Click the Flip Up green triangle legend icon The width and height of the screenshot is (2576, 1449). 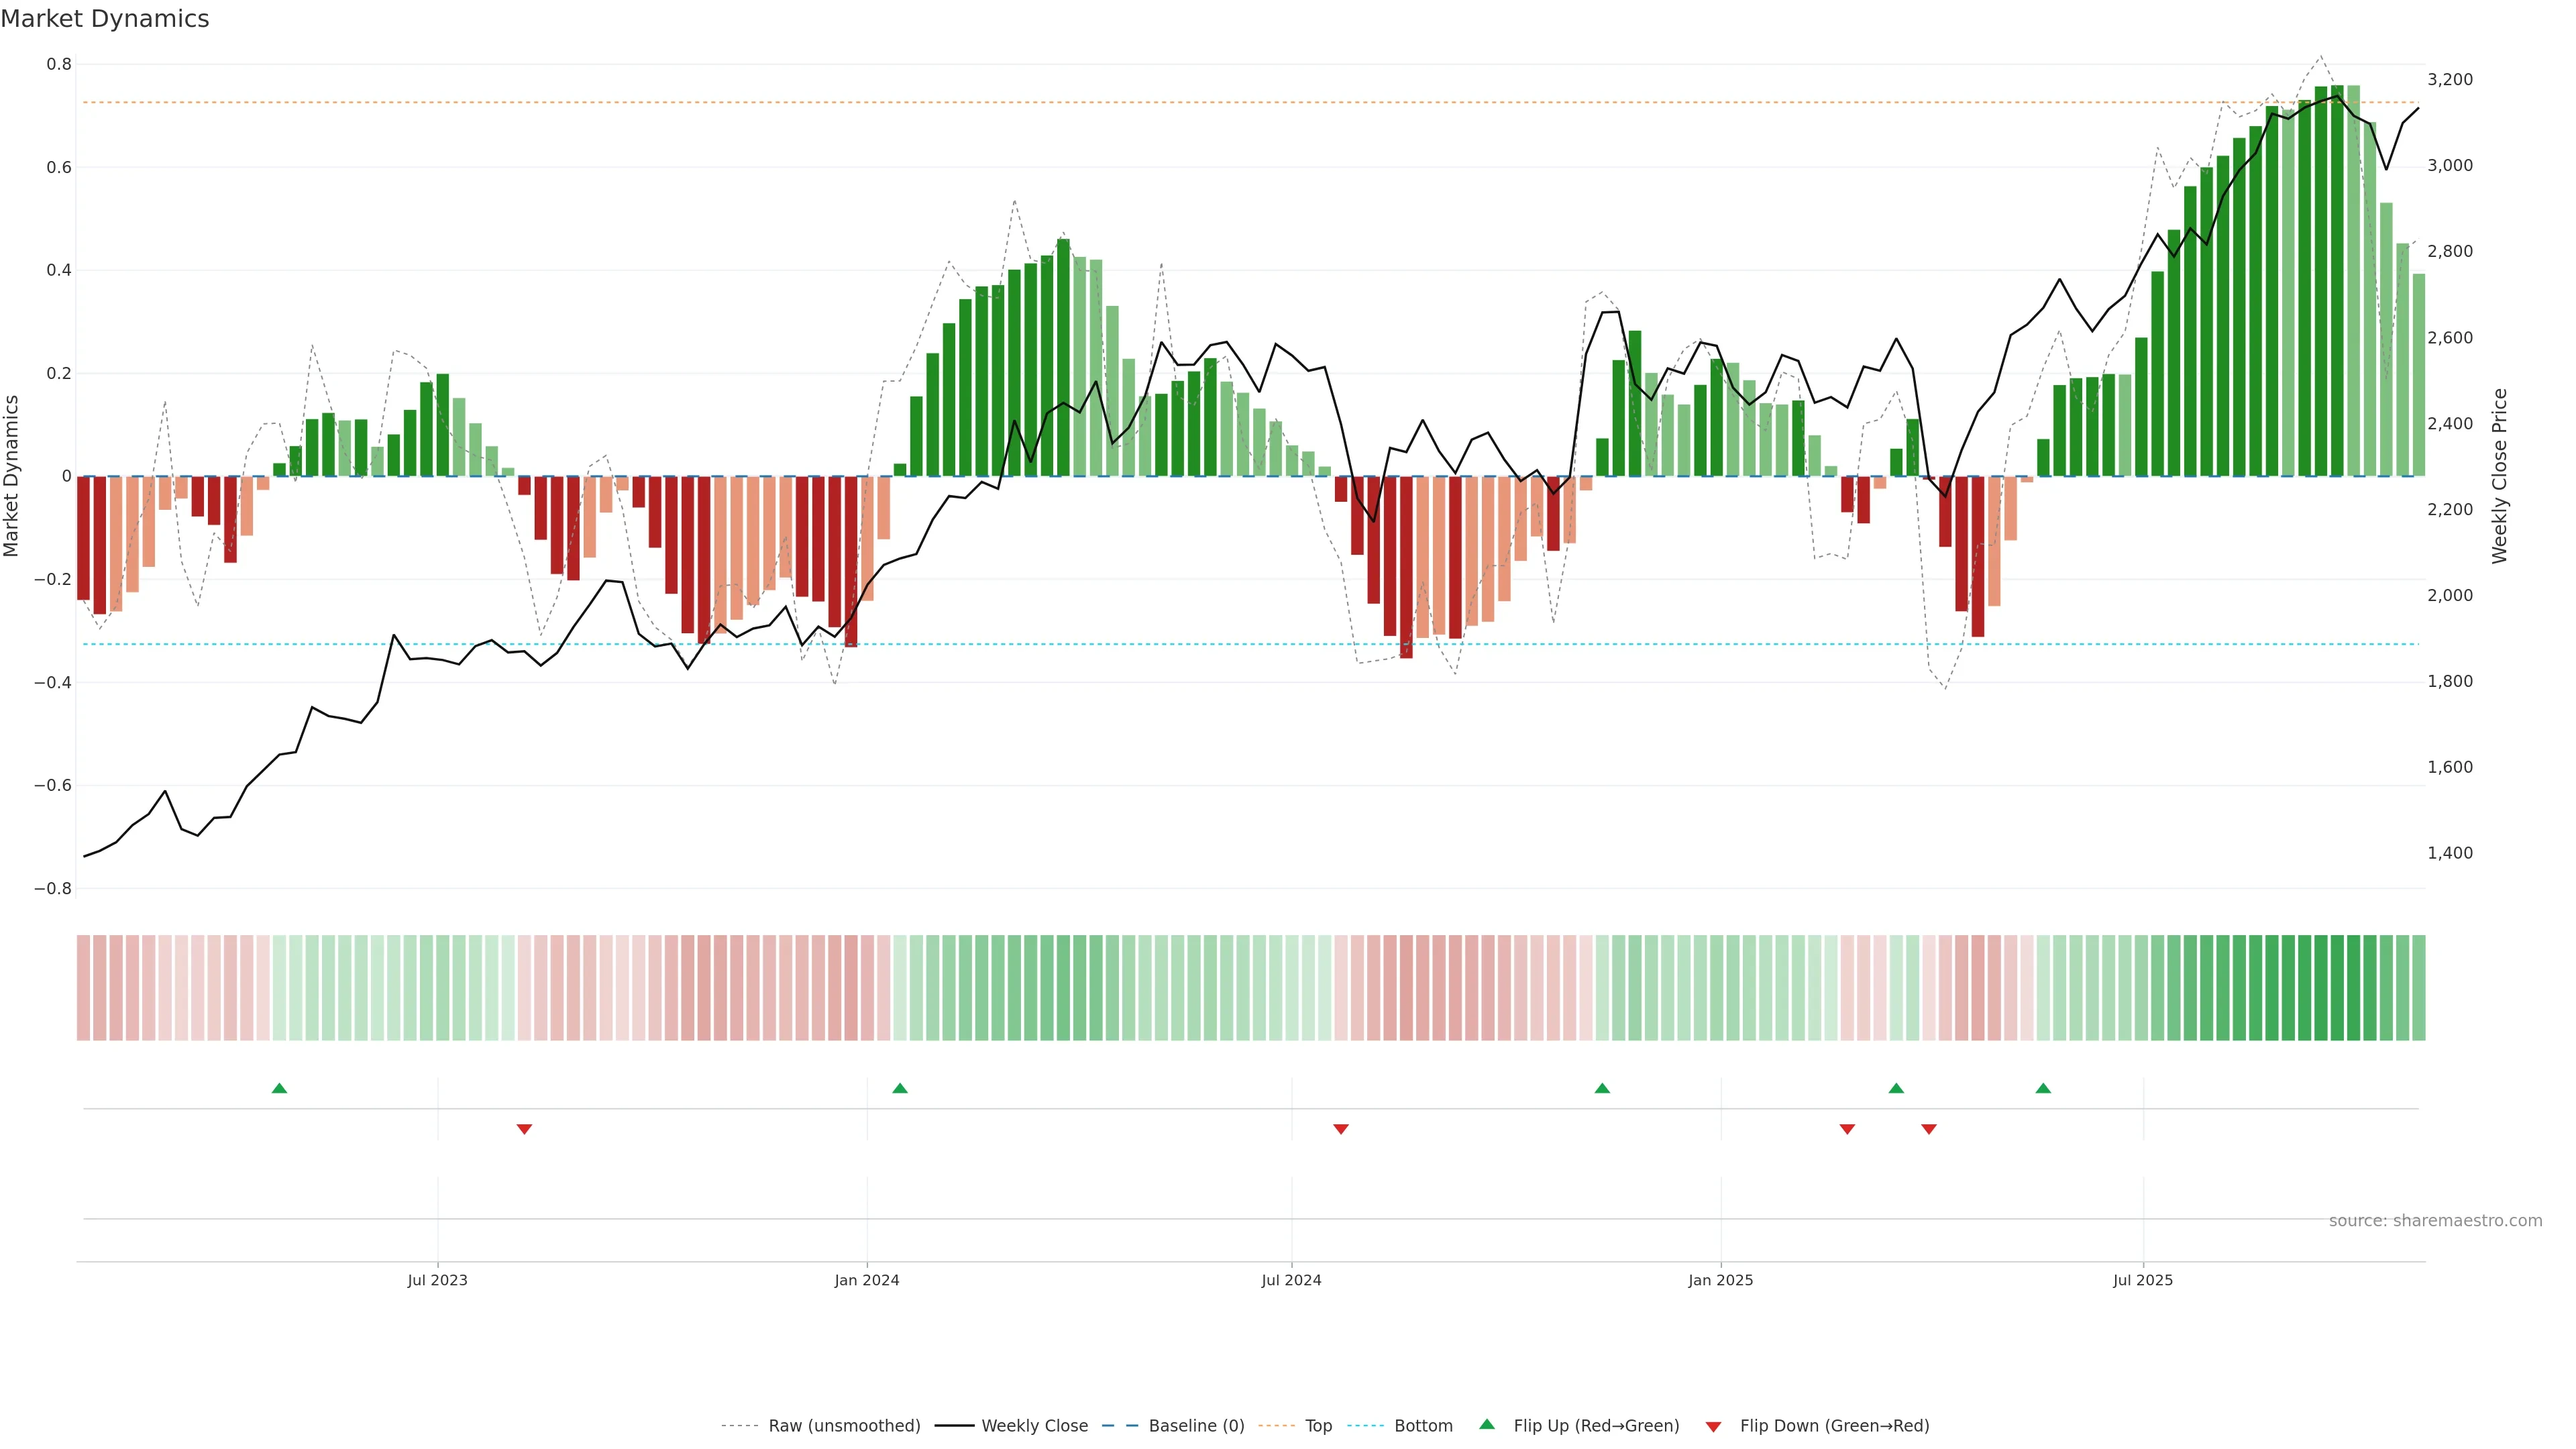(1487, 1424)
